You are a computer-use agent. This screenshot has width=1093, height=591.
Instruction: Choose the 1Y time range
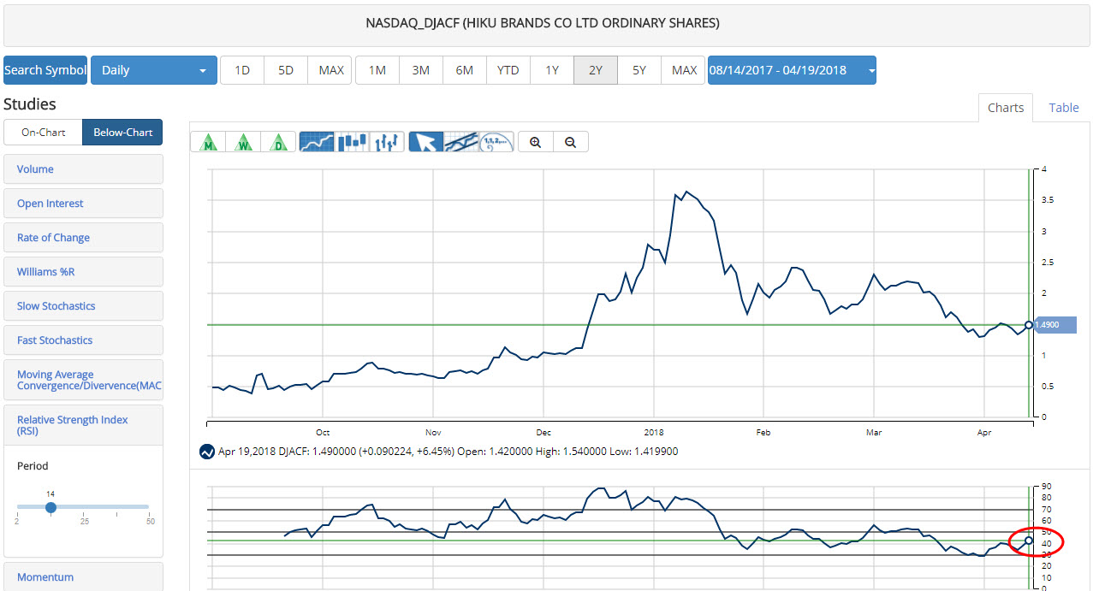pyautogui.click(x=552, y=70)
